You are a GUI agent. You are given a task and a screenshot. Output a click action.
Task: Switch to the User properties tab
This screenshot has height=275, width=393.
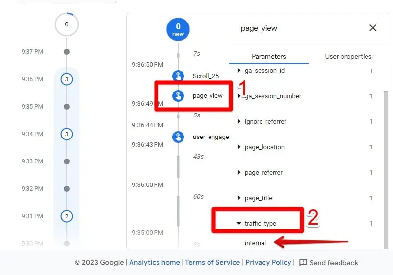point(348,56)
